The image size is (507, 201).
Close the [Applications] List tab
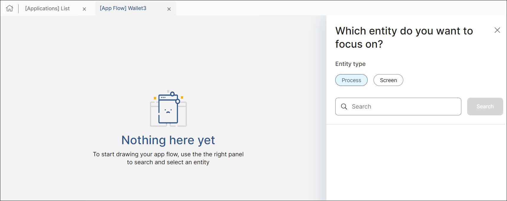(x=84, y=9)
